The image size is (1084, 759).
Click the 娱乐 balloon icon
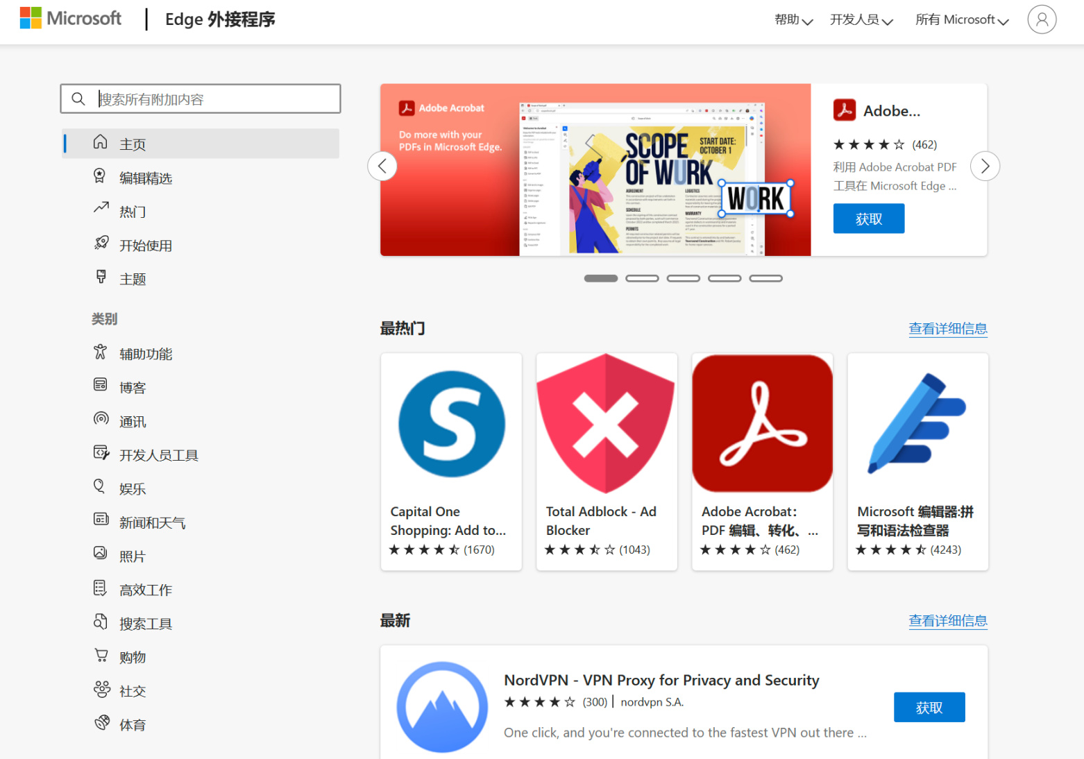(x=99, y=486)
